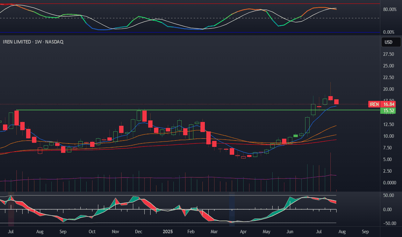Click the 12.50 price axis value

(x=388, y=125)
